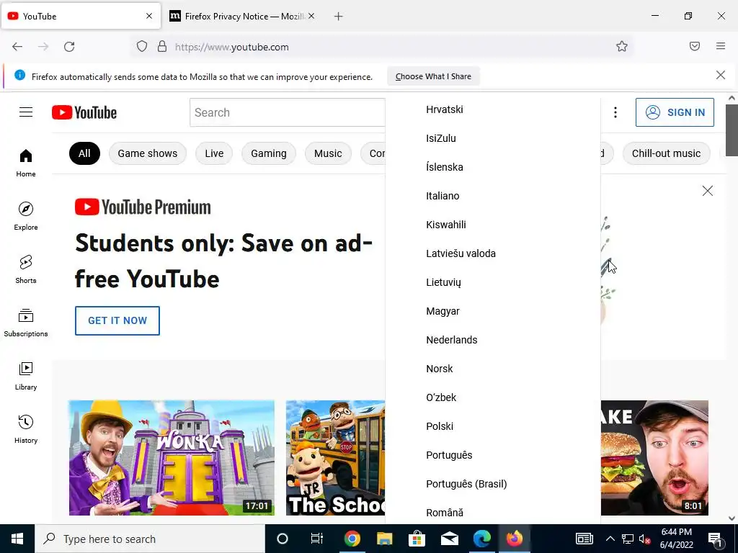The height and width of the screenshot is (553, 738).
Task: Open Task View on the taskbar
Action: click(x=317, y=539)
